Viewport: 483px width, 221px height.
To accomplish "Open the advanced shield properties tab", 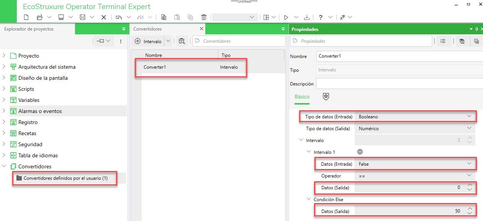I will (326, 97).
